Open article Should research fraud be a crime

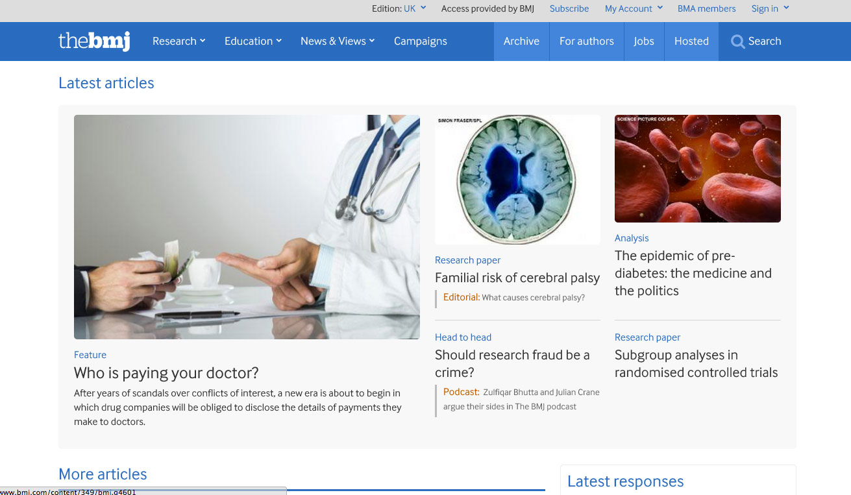512,363
